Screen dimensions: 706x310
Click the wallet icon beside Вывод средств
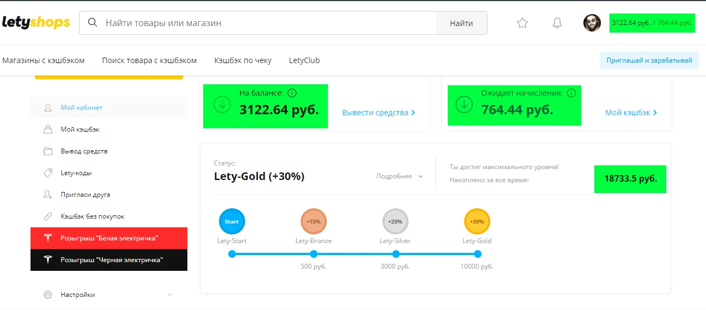coord(48,151)
